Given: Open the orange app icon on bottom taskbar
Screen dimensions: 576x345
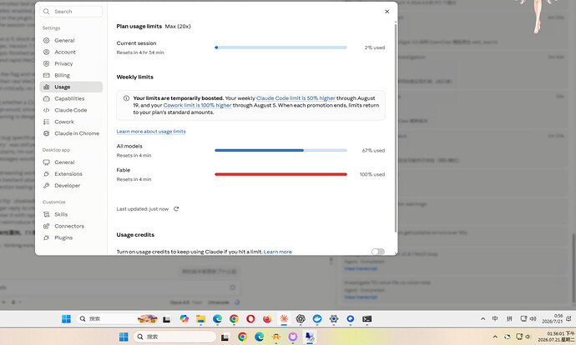Looking at the screenshot, I should pos(275,337).
